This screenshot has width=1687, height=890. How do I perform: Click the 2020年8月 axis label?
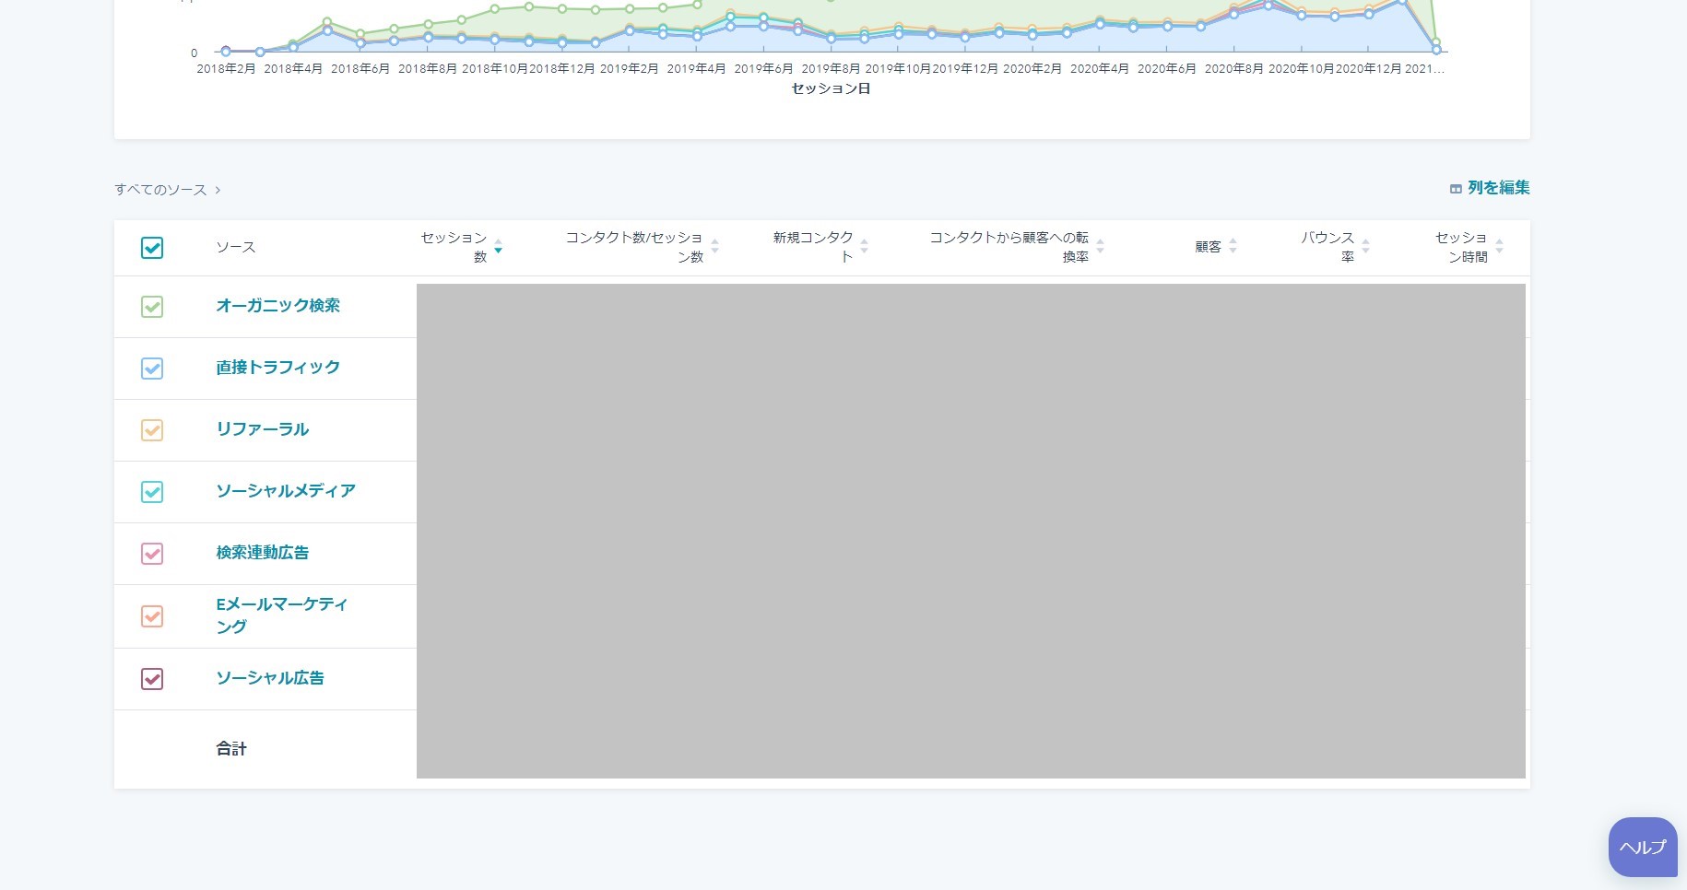(1233, 68)
